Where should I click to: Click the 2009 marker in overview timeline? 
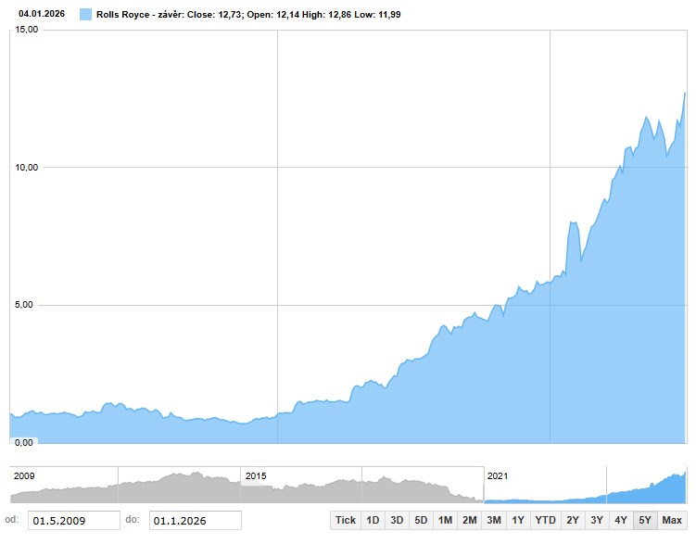point(24,475)
